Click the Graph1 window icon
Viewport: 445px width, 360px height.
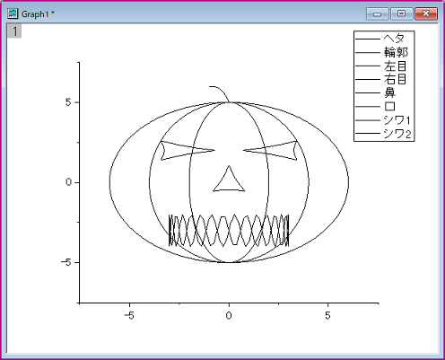[13, 13]
